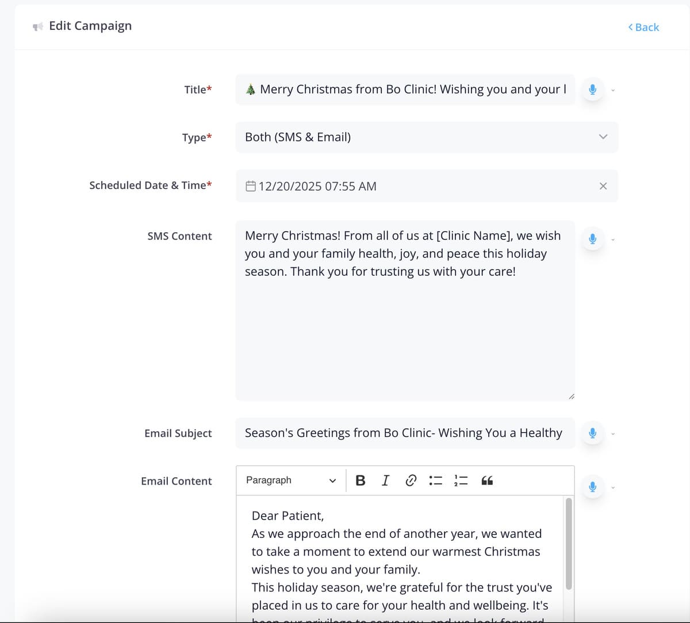
Task: Insert block quote in email editor
Action: coord(487,480)
